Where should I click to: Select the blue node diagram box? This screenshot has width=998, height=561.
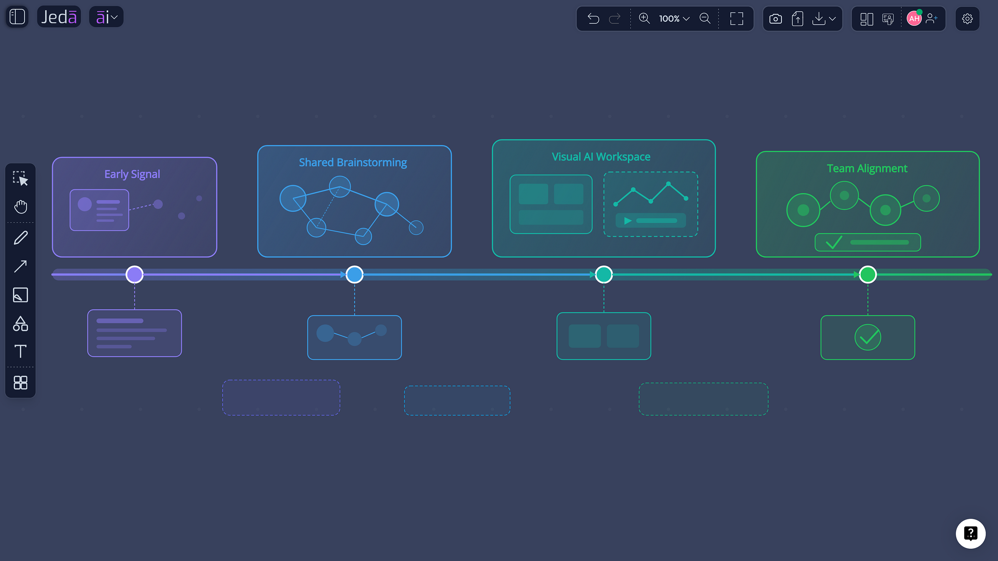tap(355, 337)
